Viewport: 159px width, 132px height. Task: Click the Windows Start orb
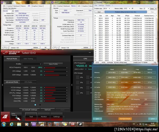[4, 124]
